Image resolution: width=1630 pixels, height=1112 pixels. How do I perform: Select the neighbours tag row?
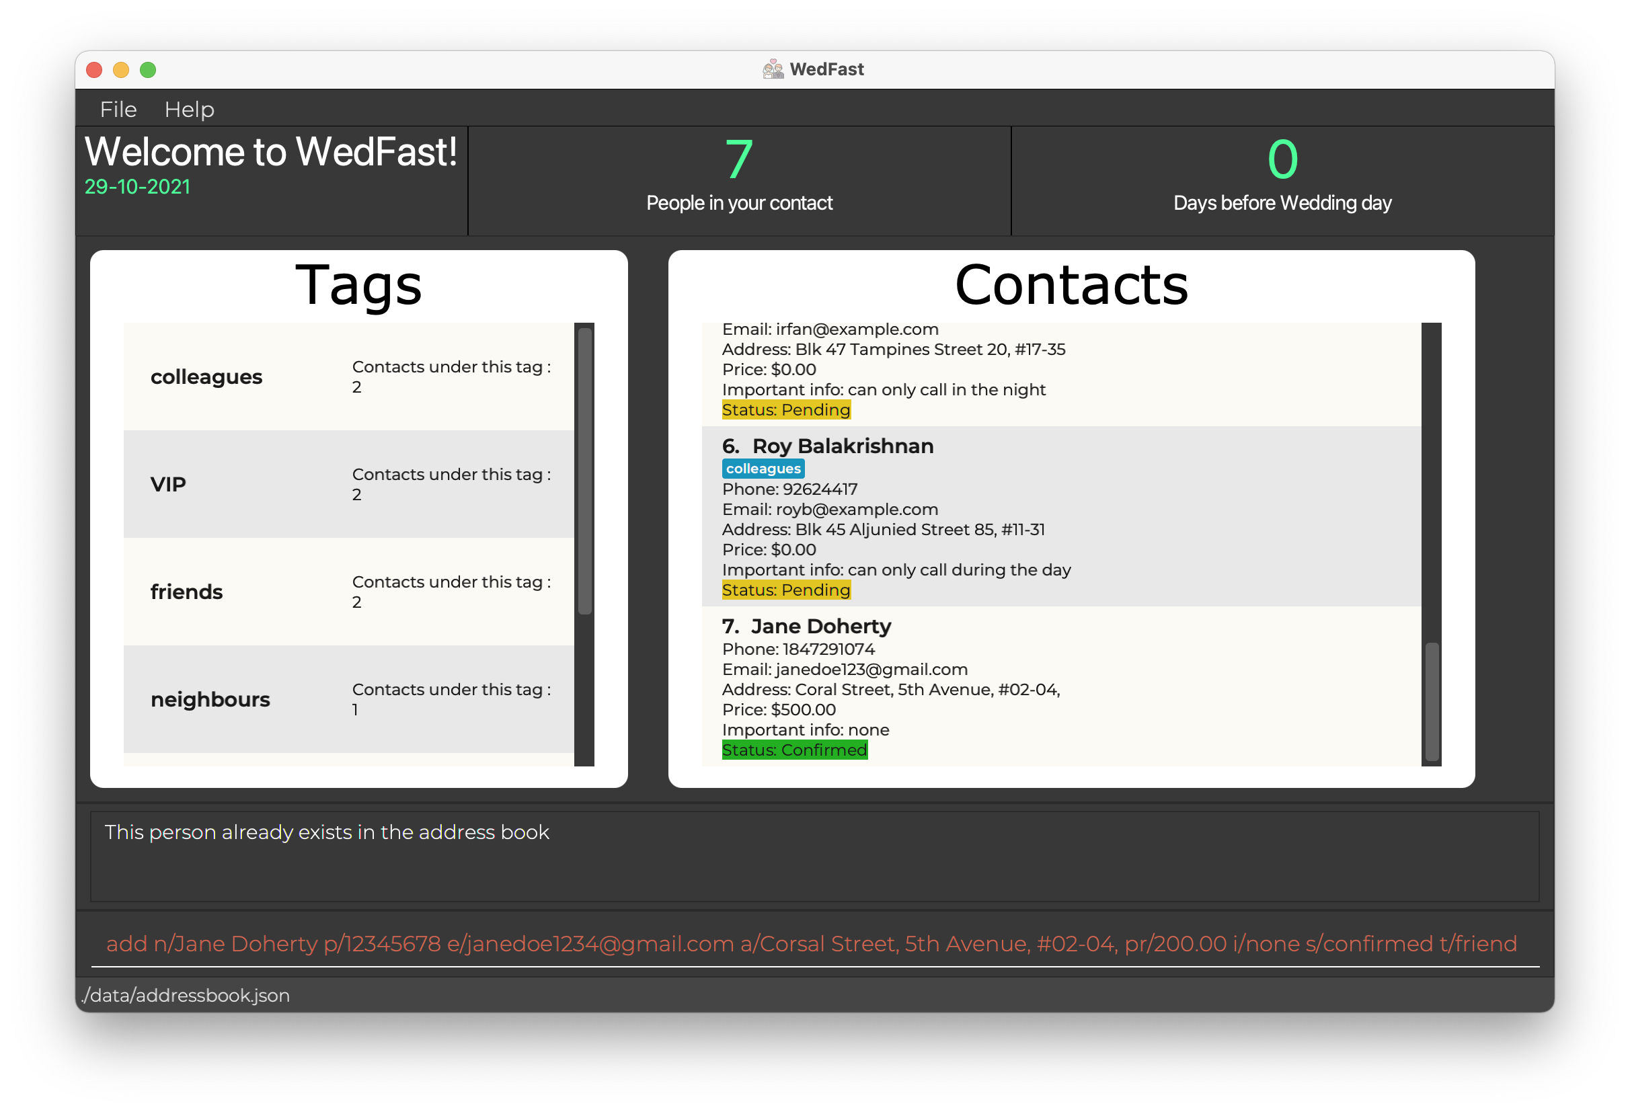348,699
